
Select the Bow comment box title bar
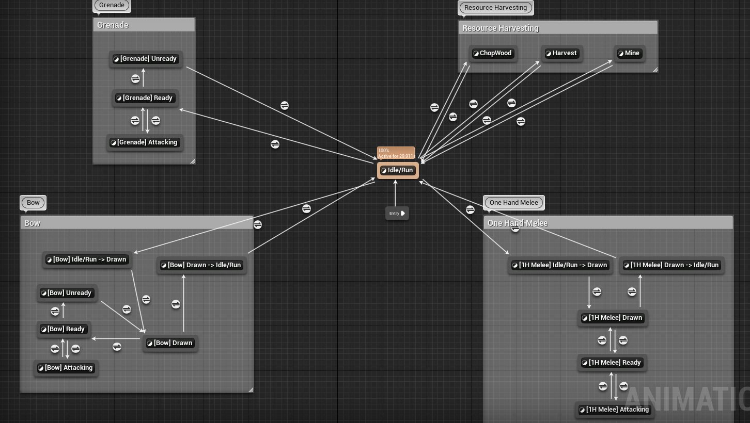pos(137,223)
